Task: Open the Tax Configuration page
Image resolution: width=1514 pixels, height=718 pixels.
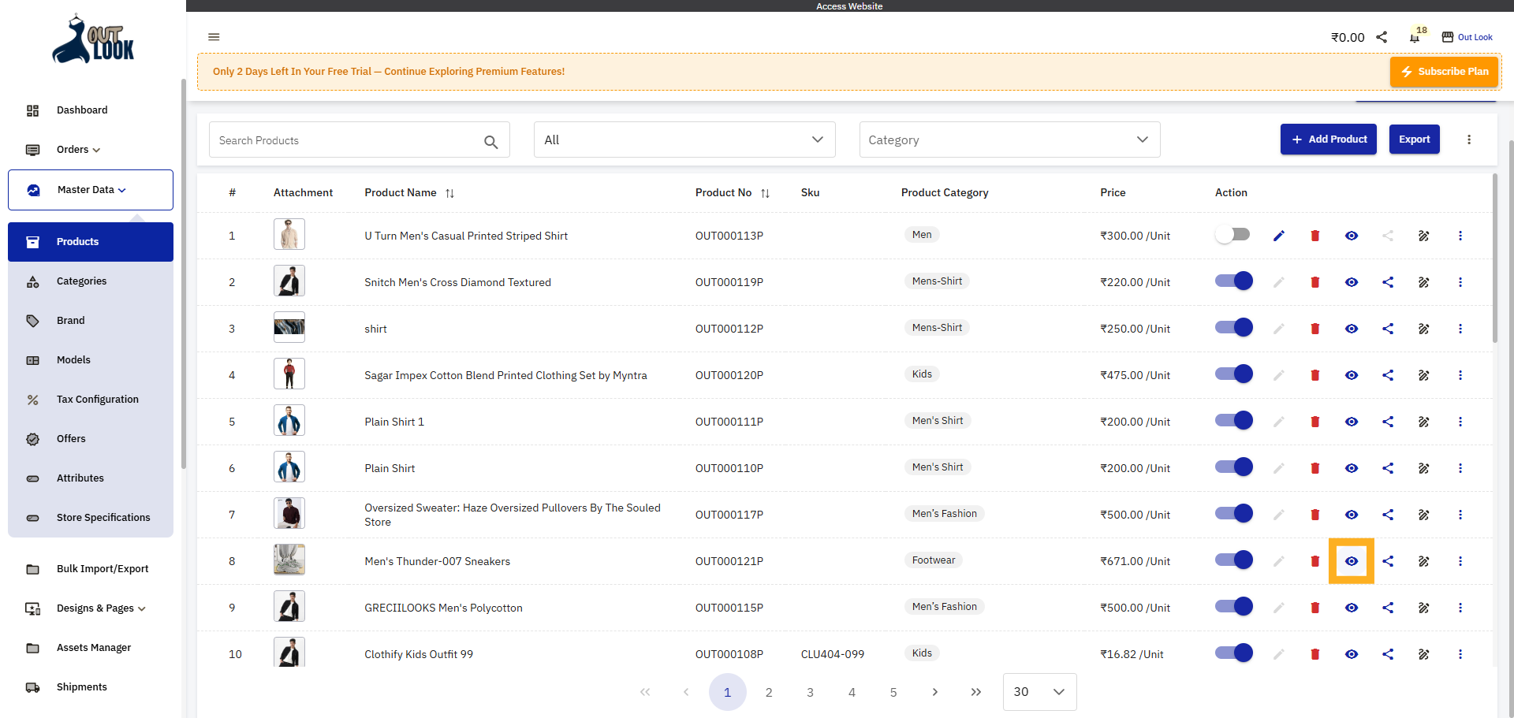Action: pyautogui.click(x=95, y=399)
